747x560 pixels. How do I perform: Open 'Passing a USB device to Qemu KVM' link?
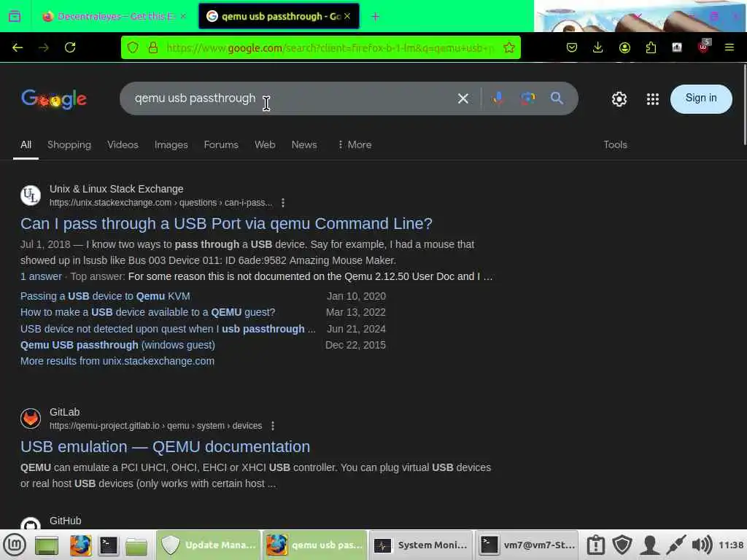tap(105, 296)
